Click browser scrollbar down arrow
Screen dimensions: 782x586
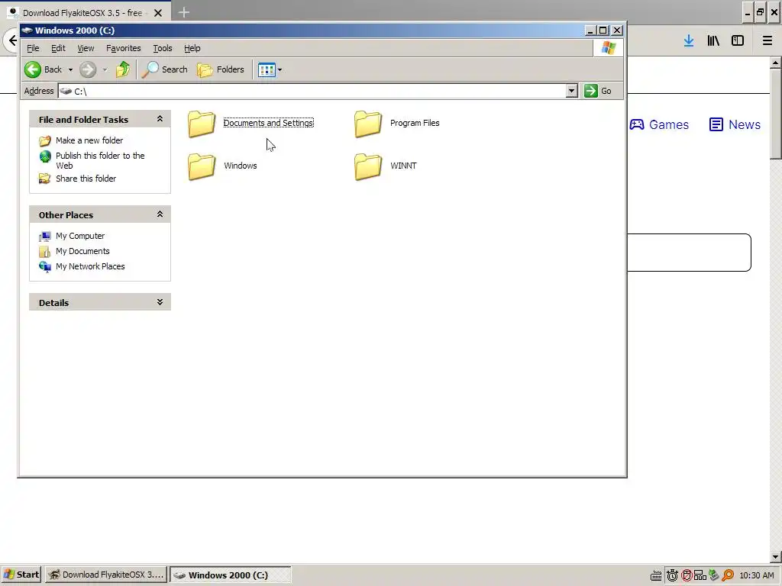coord(776,557)
